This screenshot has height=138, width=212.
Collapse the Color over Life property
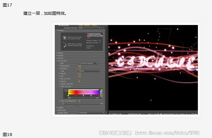pyautogui.click(x=59, y=87)
